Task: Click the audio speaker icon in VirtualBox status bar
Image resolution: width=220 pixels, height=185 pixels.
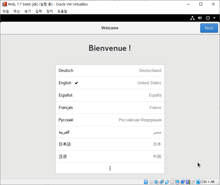Action: click(156, 182)
